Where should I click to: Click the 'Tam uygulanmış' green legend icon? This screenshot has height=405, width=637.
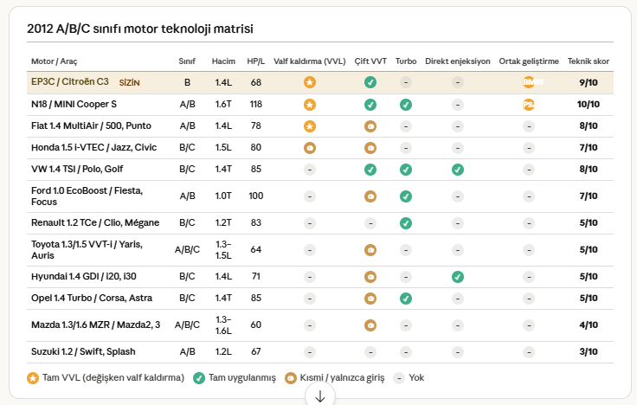[x=198, y=378]
